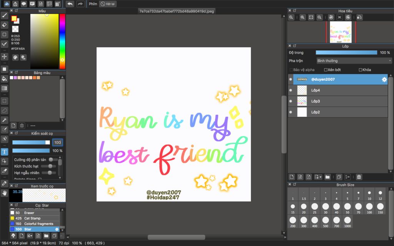Click the Undo arrow in top toolbar
The image size is (394, 246).
coord(70,4)
